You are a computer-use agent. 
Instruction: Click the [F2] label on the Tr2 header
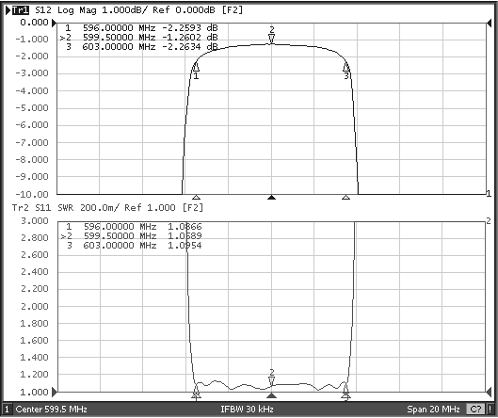(193, 208)
